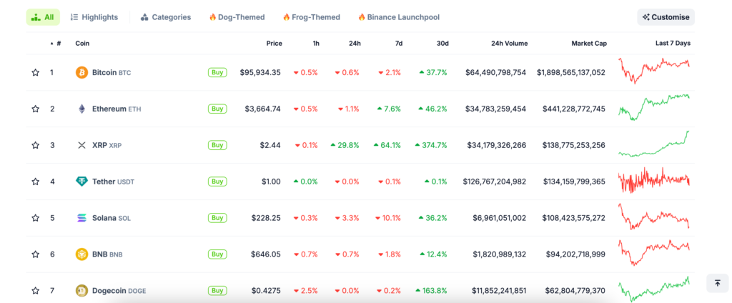Click the Buy button for Ethereum
Viewport: 732px width, 303px height.
tap(217, 109)
